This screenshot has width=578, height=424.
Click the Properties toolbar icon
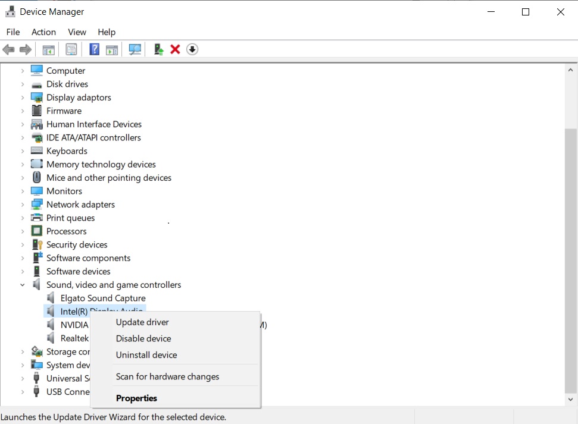[71, 49]
